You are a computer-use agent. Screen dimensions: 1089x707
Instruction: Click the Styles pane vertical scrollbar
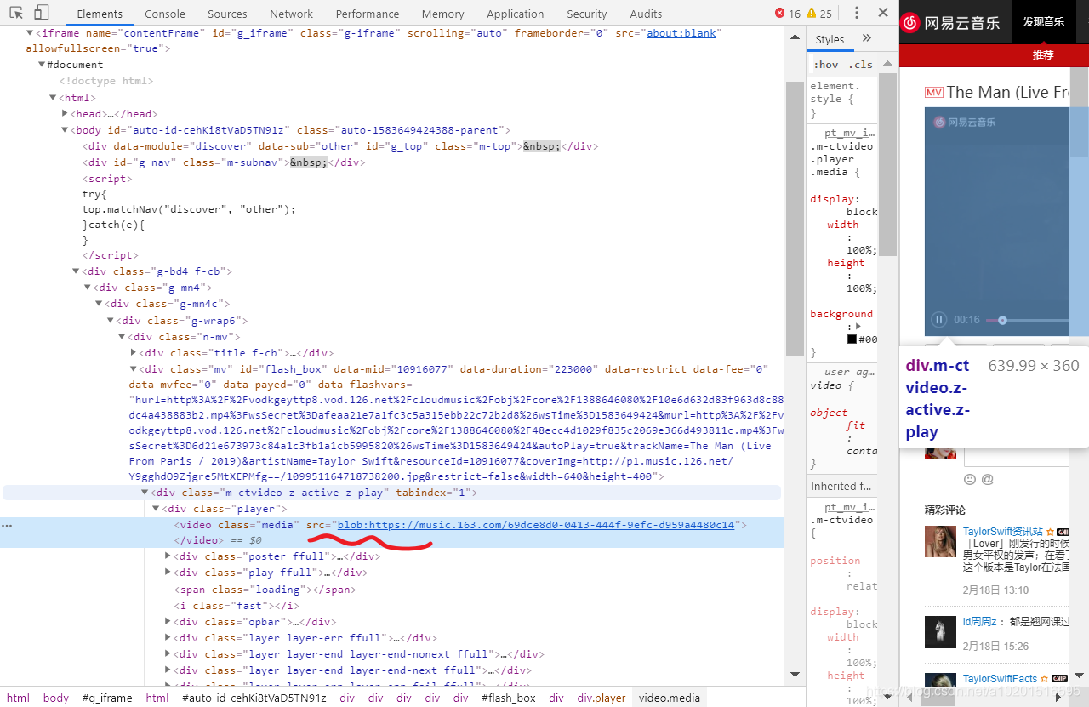pos(887,163)
